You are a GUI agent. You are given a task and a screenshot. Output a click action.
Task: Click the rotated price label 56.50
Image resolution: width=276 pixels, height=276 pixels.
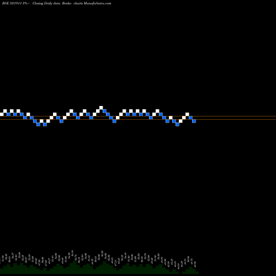click(102, 253)
